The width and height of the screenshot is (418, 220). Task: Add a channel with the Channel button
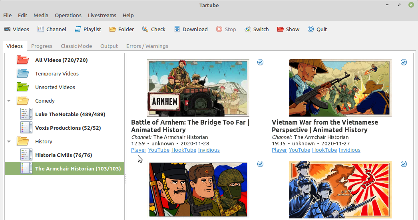point(52,29)
